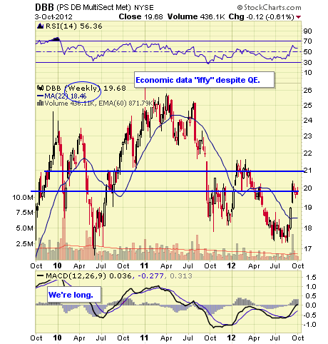Click the RSI midline label "50"
Screen dimensions: 328x344
tap(307, 52)
